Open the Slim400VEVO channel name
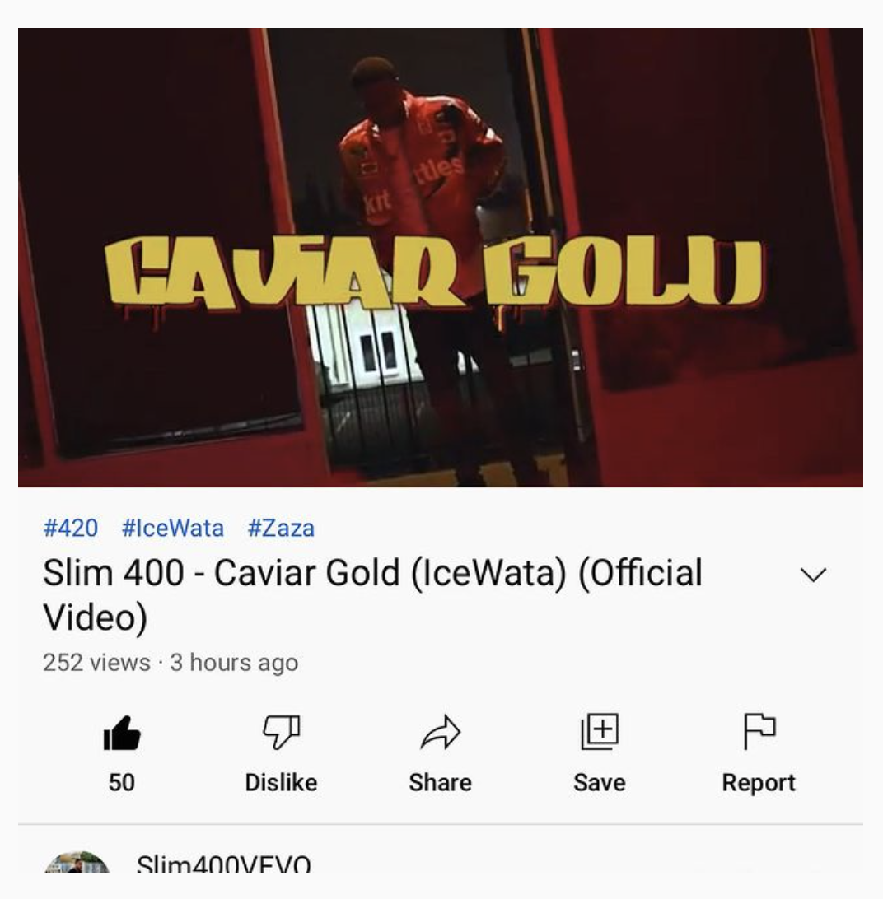The height and width of the screenshot is (899, 883). click(224, 863)
